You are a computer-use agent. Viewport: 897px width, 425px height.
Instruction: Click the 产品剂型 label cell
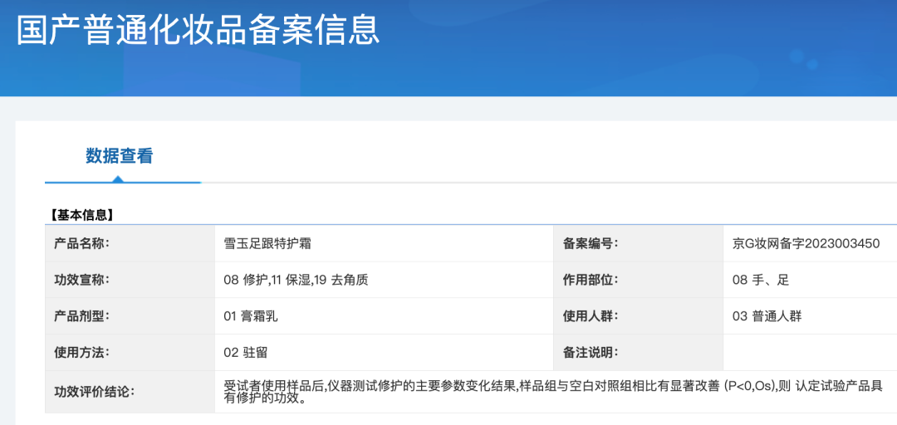[130, 315]
